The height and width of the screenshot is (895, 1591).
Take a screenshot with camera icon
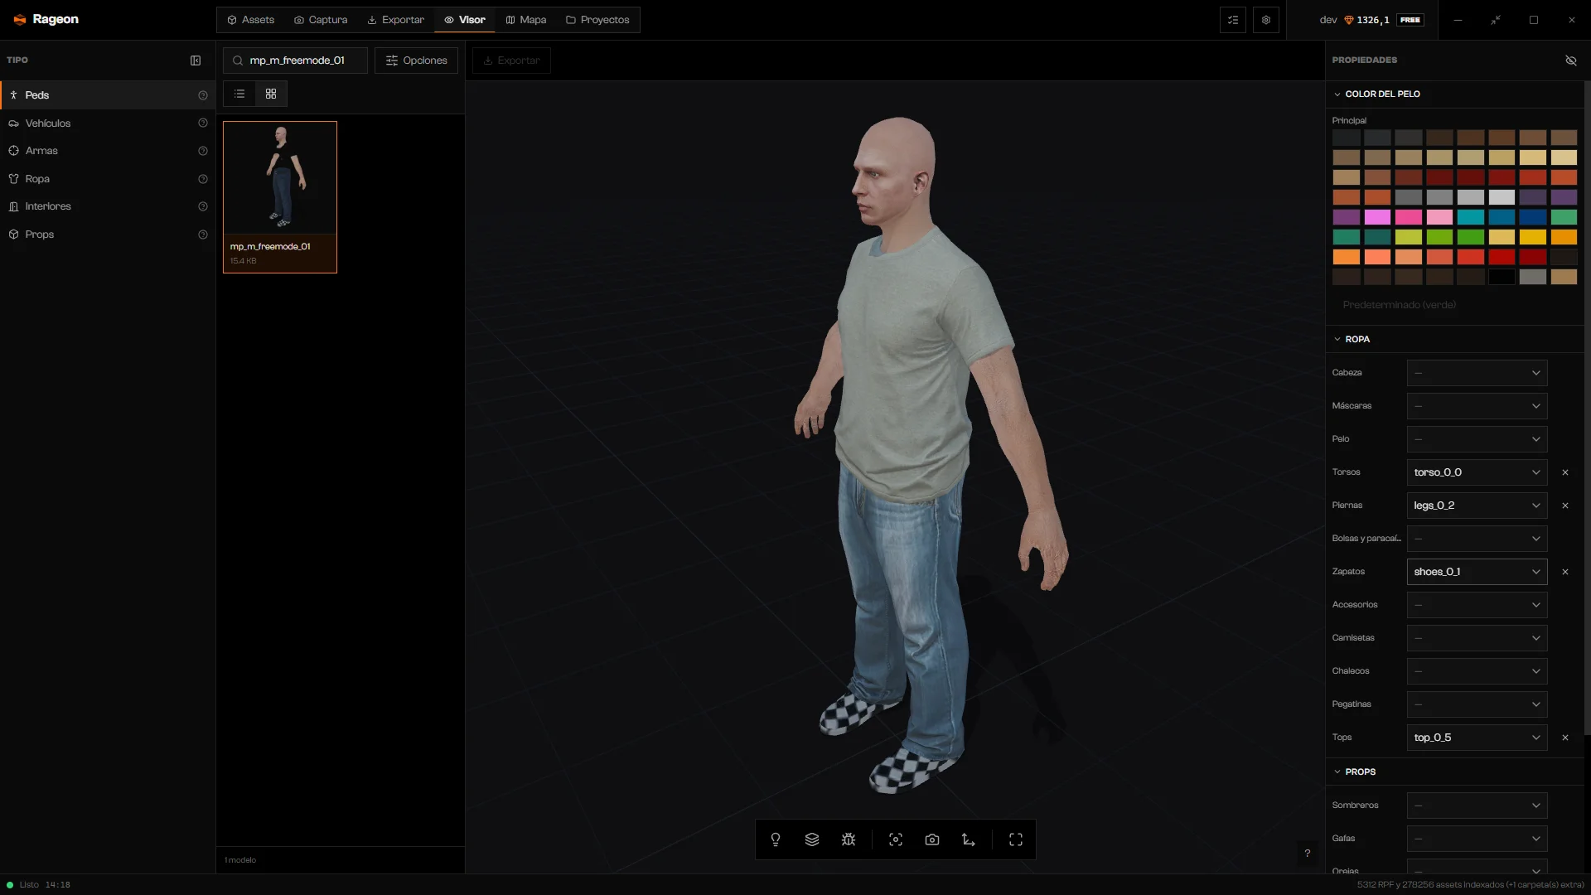pyautogui.click(x=932, y=839)
